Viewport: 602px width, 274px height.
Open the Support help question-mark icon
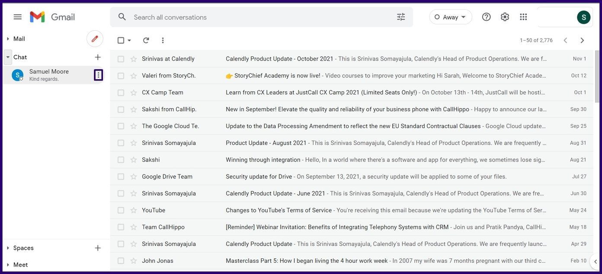coord(487,17)
